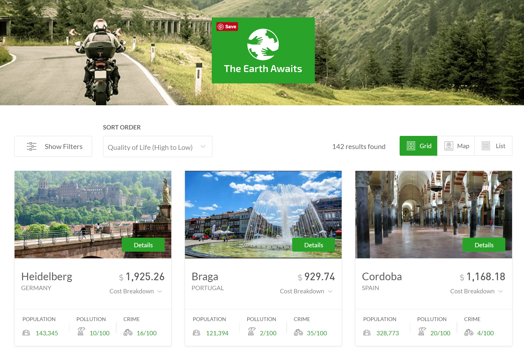The width and height of the screenshot is (524, 354).
Task: Expand Heidelberg's Cost Breakdown
Action: pyautogui.click(x=136, y=291)
